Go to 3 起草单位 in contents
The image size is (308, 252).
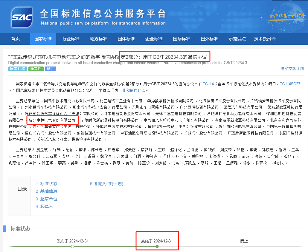[47, 199]
